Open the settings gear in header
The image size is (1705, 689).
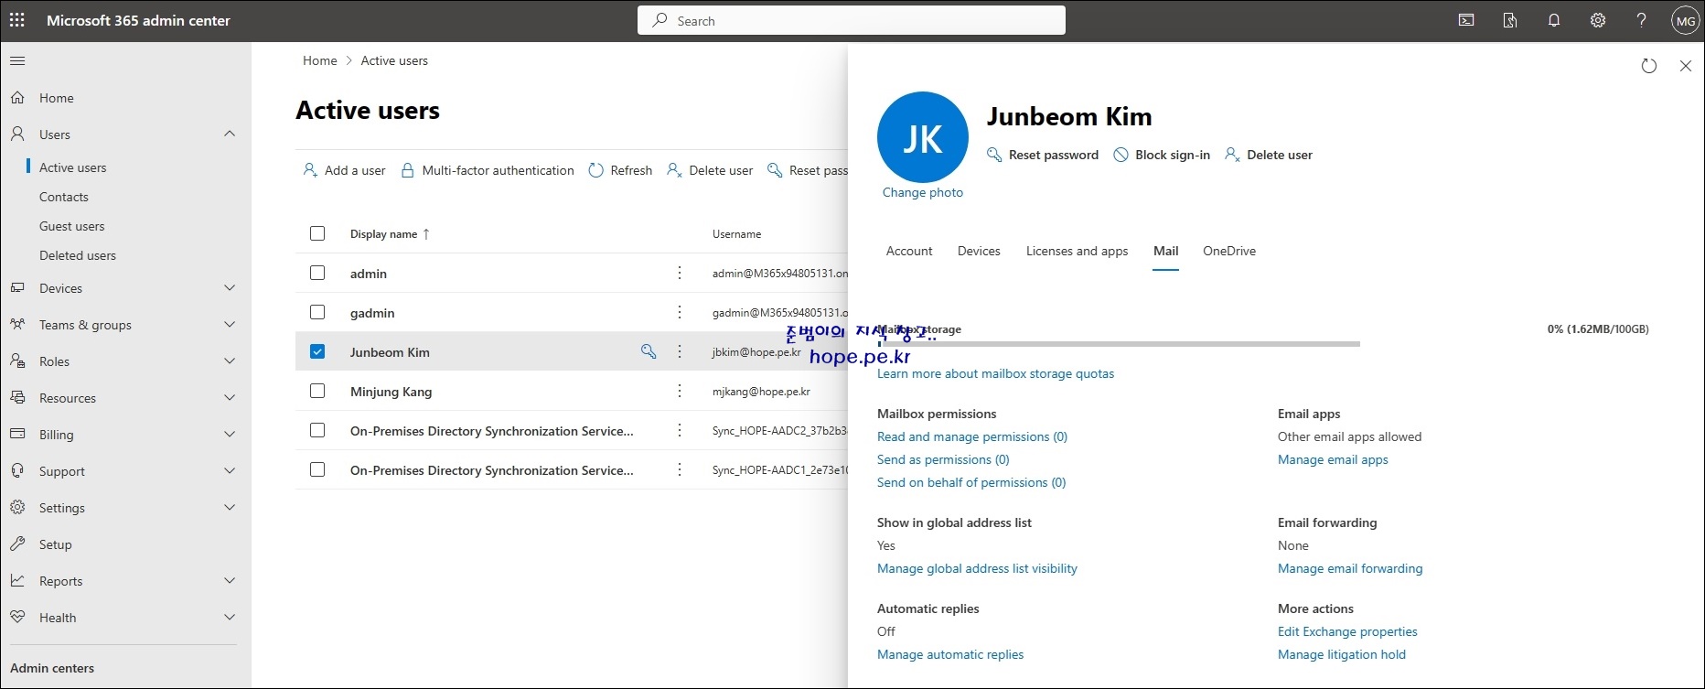pyautogui.click(x=1598, y=20)
